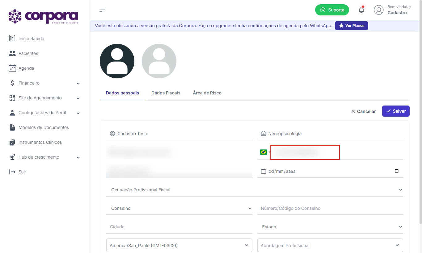Click the Número/Código do Conselho field
Screen dimensions: 422x253
point(330,208)
